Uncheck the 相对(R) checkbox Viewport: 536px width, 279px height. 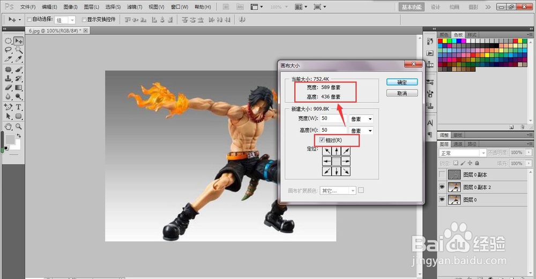click(x=322, y=140)
